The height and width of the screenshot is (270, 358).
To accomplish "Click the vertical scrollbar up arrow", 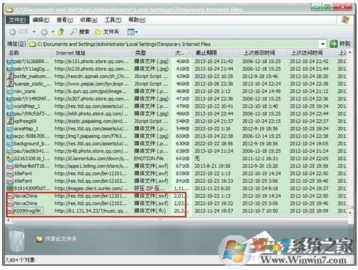I will point(350,52).
